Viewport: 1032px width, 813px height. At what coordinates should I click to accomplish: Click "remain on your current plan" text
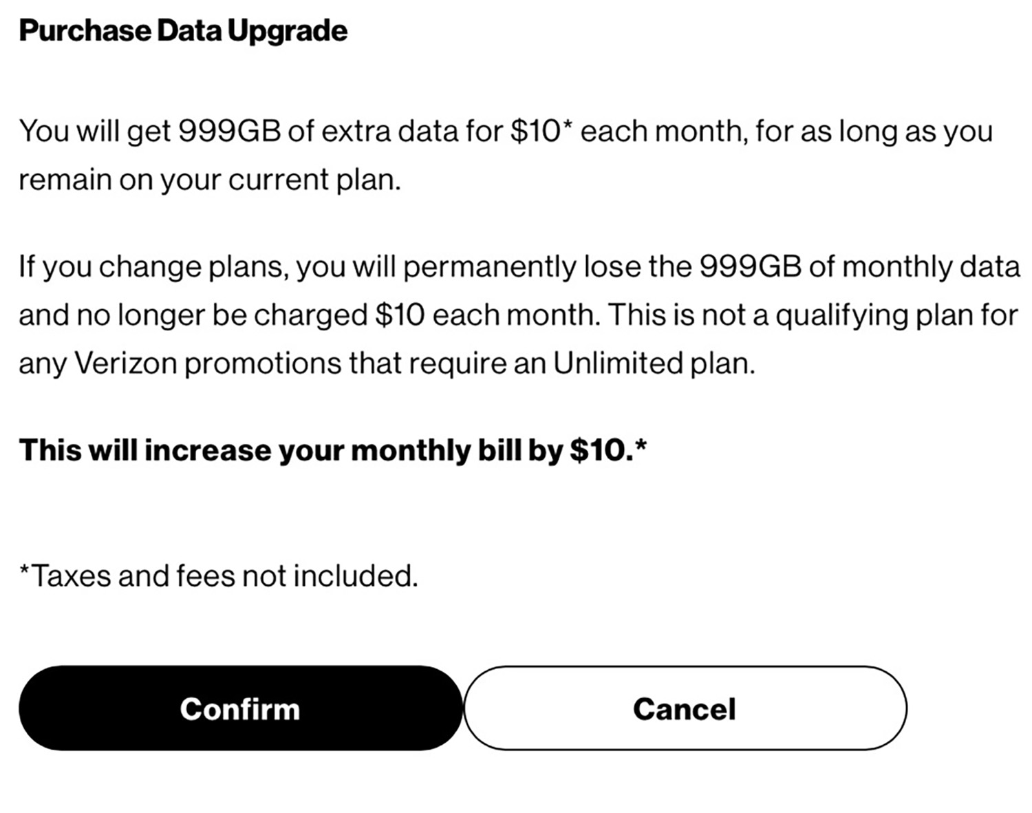tap(208, 180)
